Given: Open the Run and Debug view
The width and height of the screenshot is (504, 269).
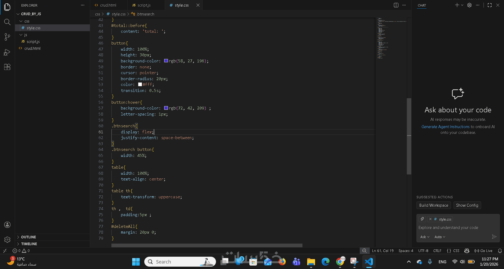Looking at the screenshot, I should point(7,52).
